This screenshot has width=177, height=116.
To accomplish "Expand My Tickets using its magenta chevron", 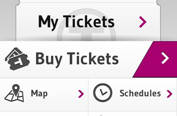I will pyautogui.click(x=143, y=22).
